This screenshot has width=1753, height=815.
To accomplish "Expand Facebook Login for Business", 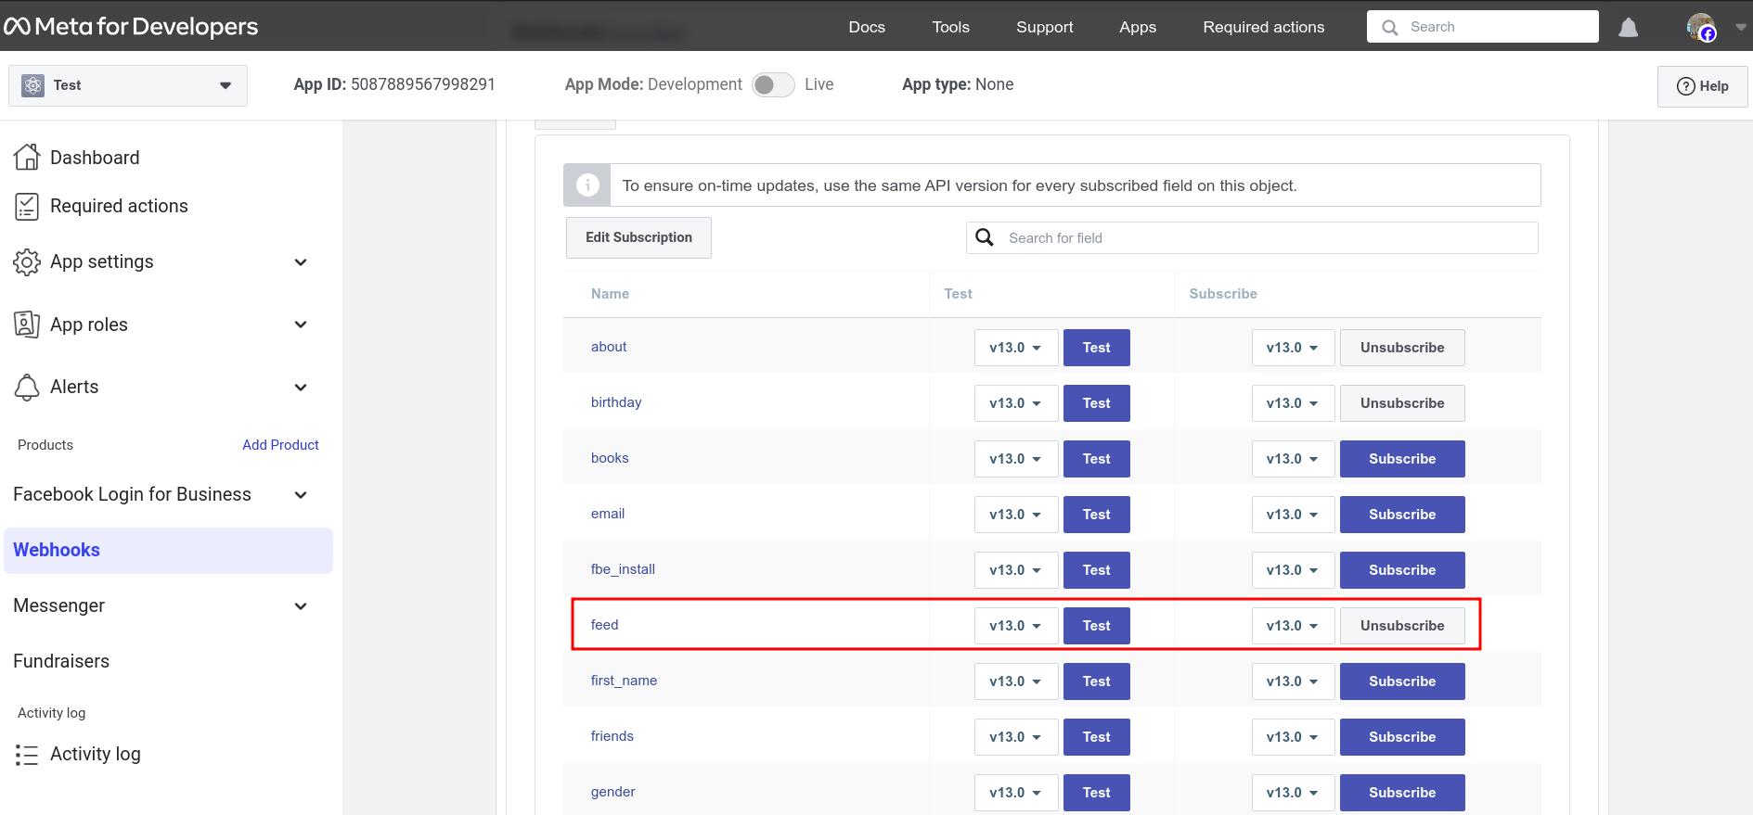I will coord(301,495).
